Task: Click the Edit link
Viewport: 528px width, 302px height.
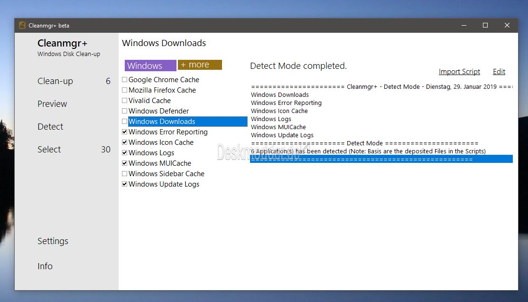Action: point(499,71)
